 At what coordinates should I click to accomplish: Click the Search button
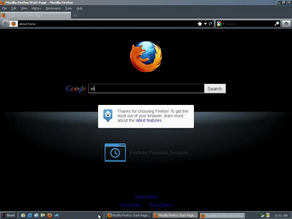[215, 89]
